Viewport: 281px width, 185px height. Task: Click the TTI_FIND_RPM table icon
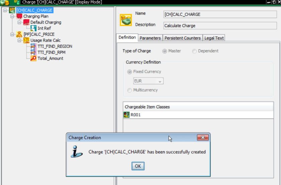coord(33,52)
